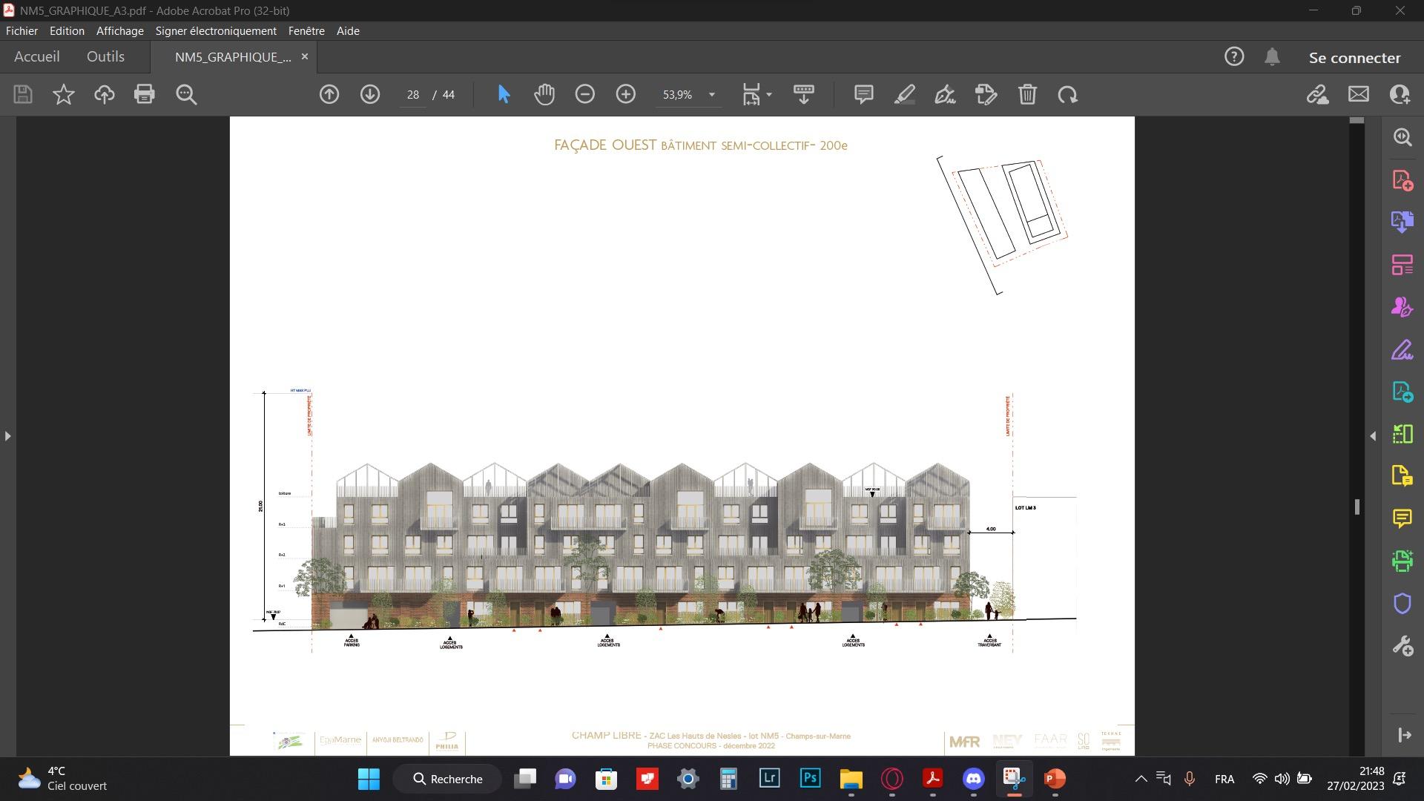This screenshot has width=1424, height=801.
Task: Open the Comment tool in sidebar
Action: coord(1402,518)
